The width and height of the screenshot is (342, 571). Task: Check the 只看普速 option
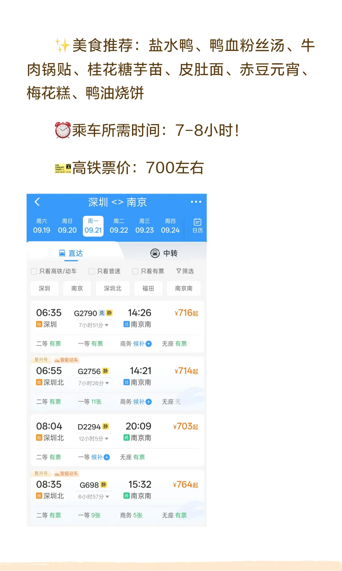[92, 271]
